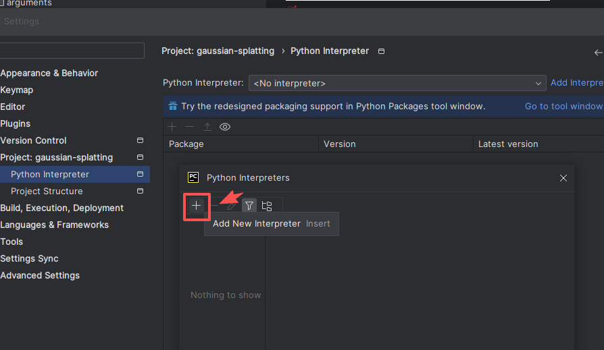
Task: Click the install package plus icon above Package column
Action: click(172, 127)
